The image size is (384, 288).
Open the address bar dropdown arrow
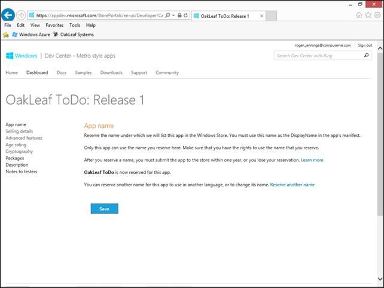[173, 15]
